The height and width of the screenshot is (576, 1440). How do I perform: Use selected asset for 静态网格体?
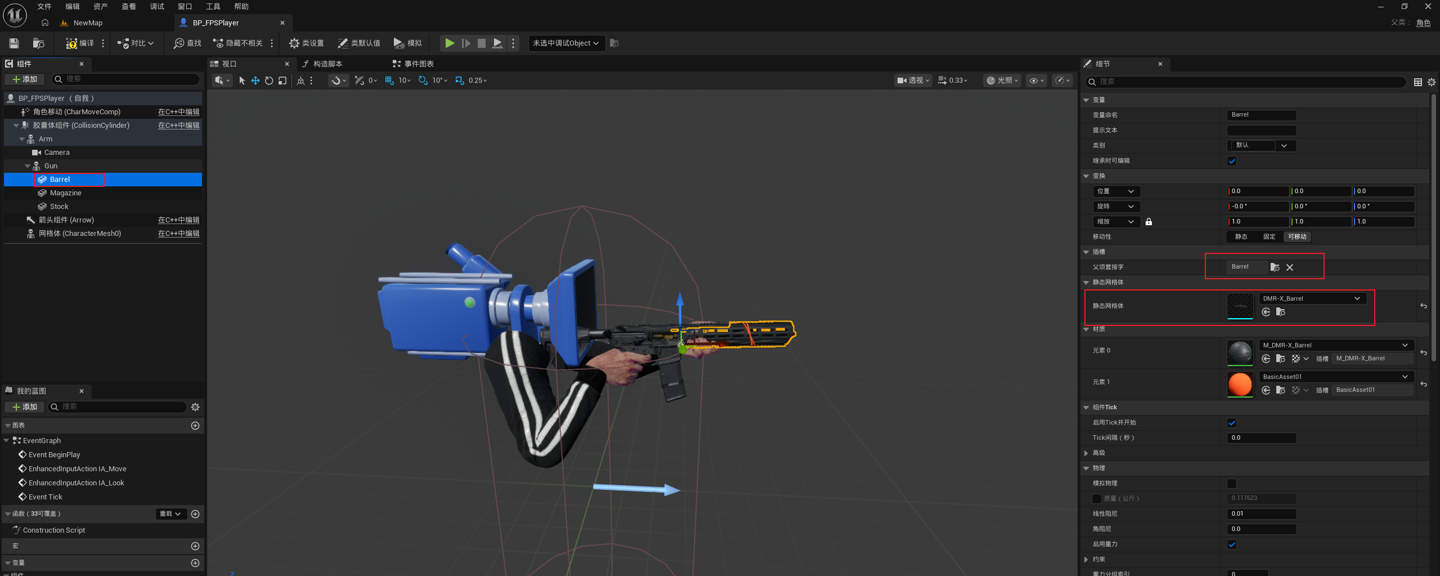1266,312
